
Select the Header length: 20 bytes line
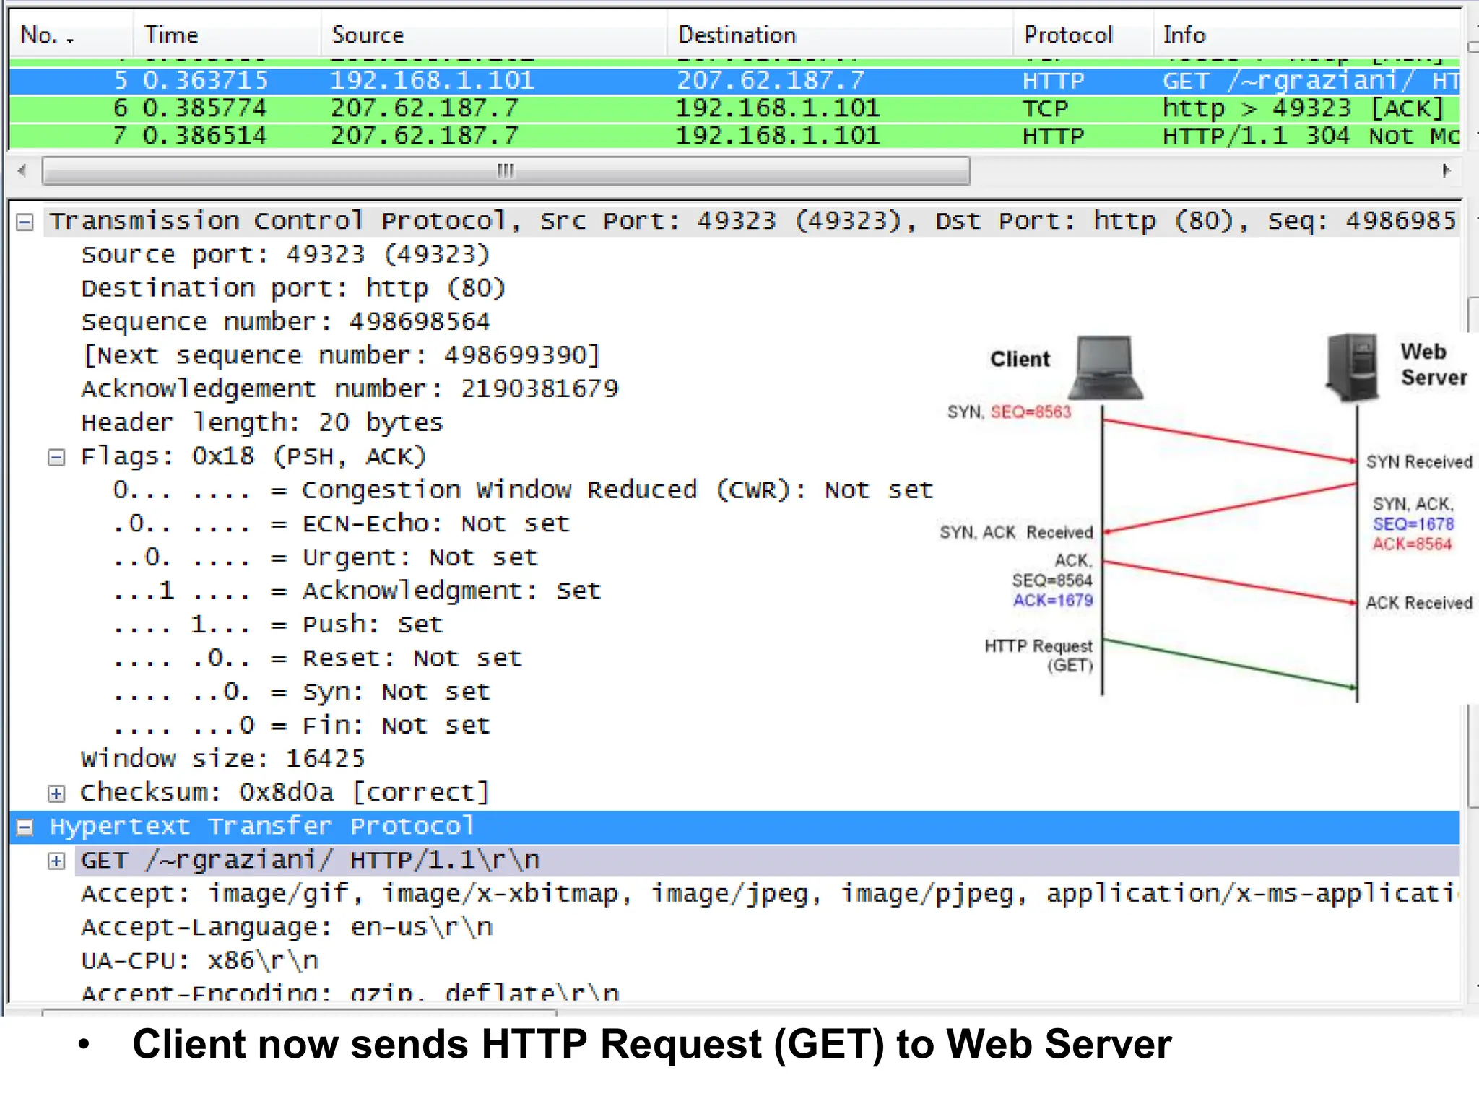coord(261,423)
